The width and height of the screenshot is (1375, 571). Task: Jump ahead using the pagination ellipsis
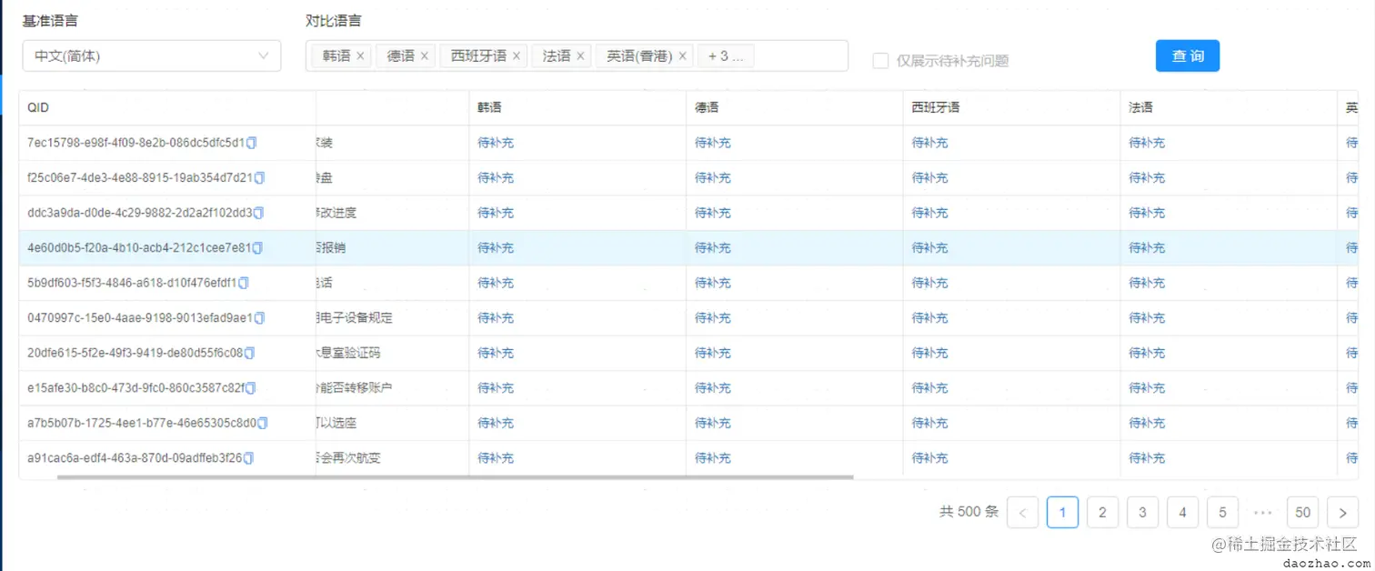click(x=1262, y=512)
